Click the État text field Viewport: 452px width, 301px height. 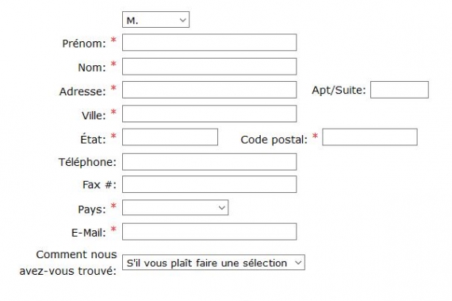point(170,137)
